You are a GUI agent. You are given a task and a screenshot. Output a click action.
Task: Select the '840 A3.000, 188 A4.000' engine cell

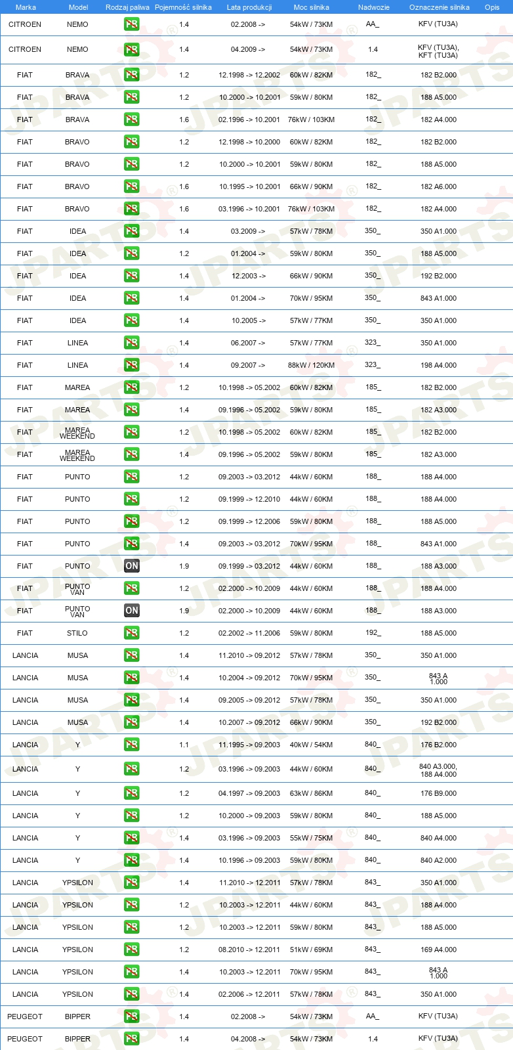438,770
